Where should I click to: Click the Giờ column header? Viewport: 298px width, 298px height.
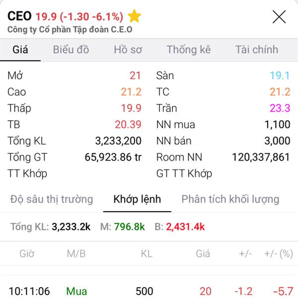[x=27, y=254]
